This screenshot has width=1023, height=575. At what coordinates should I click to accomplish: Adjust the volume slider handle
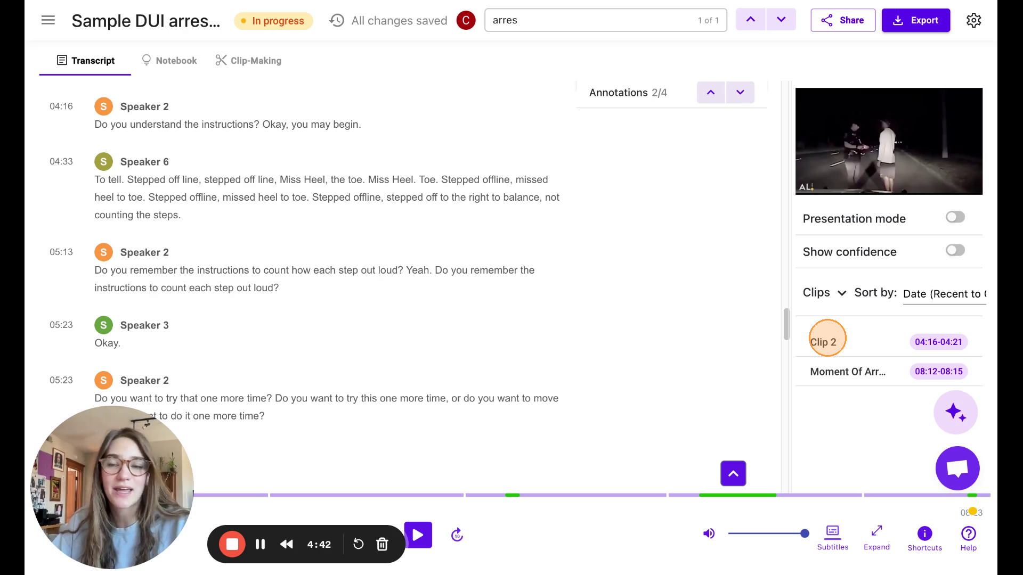click(805, 533)
